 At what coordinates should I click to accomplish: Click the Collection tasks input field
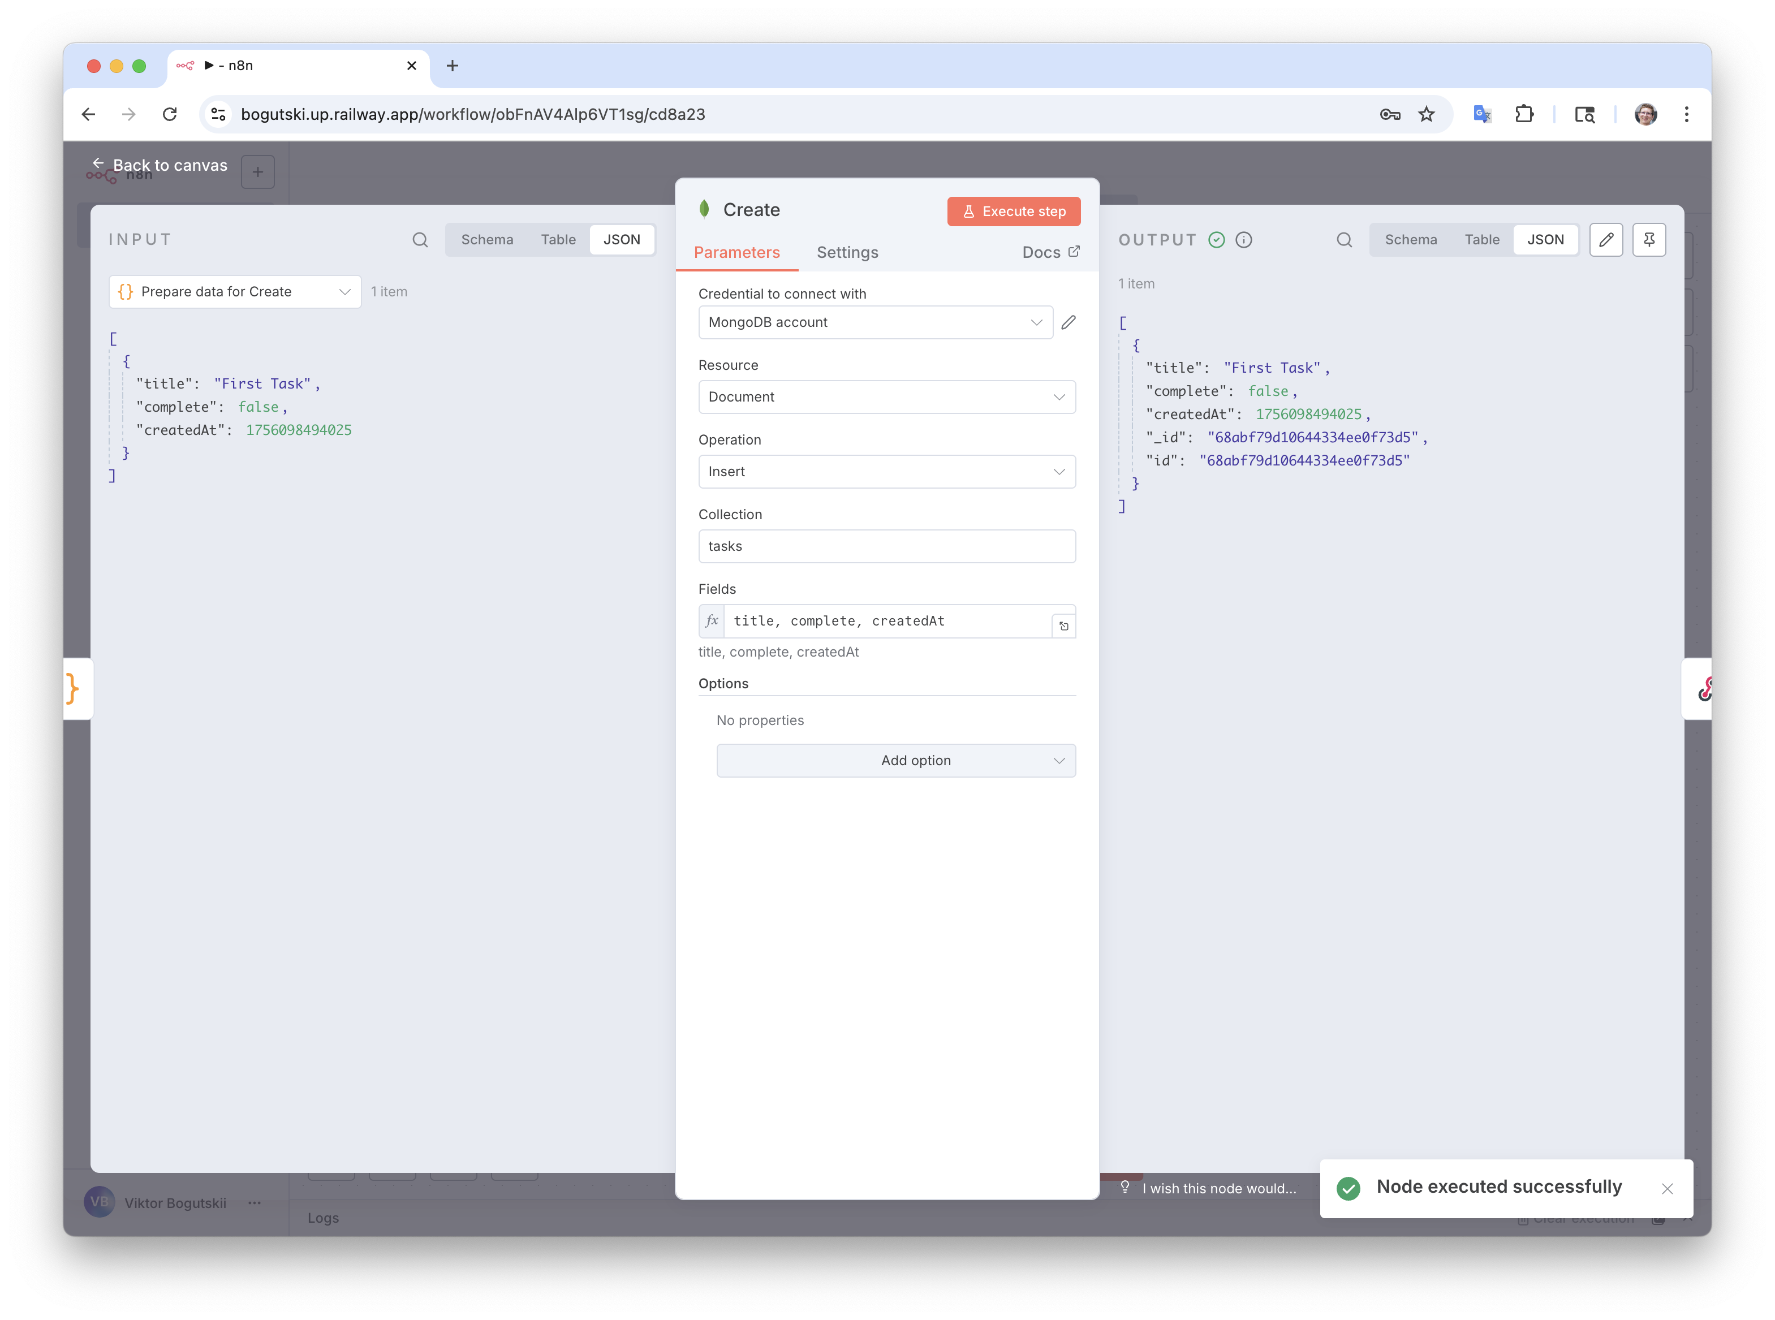click(x=886, y=546)
